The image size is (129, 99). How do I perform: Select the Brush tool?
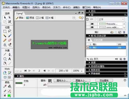pos(10,35)
